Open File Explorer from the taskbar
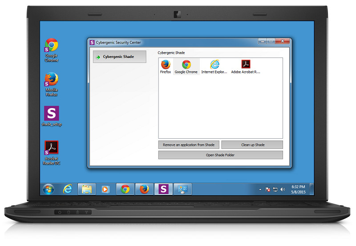The image size is (356, 246). pos(86,189)
